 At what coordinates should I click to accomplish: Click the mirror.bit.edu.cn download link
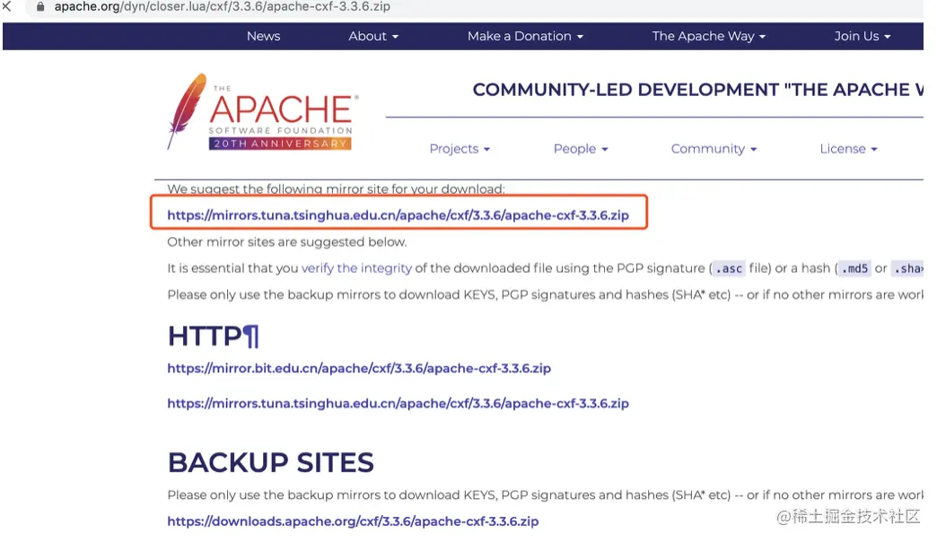359,368
